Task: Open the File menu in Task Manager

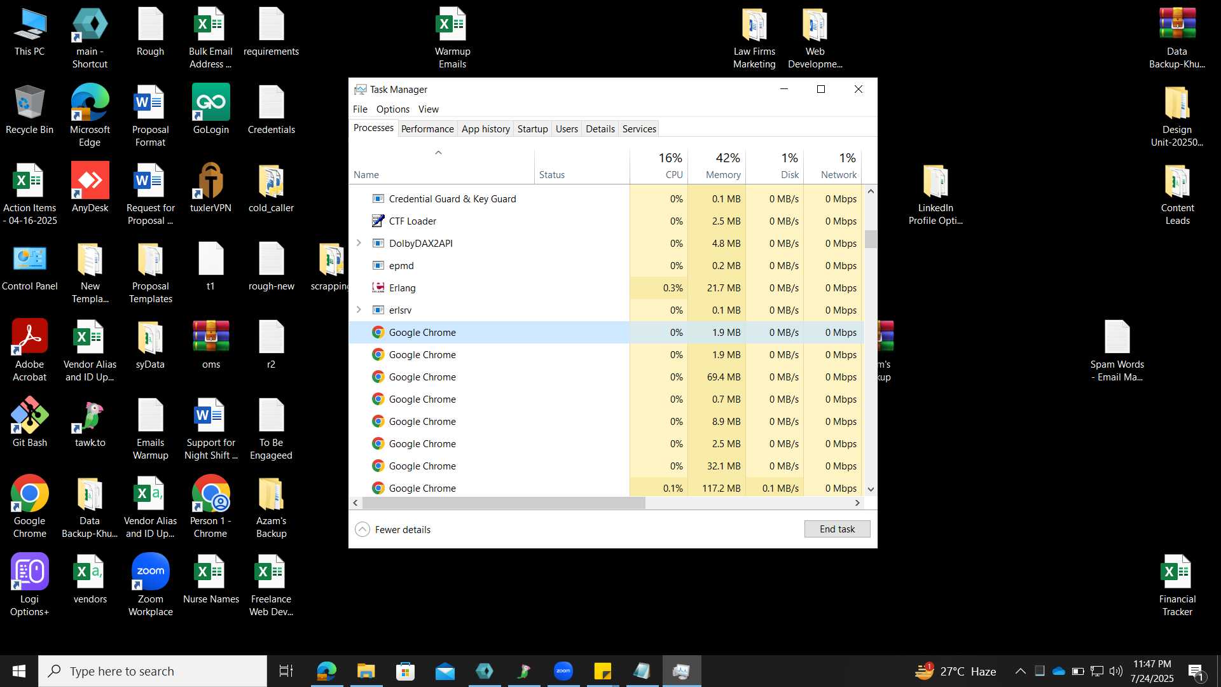Action: [360, 109]
